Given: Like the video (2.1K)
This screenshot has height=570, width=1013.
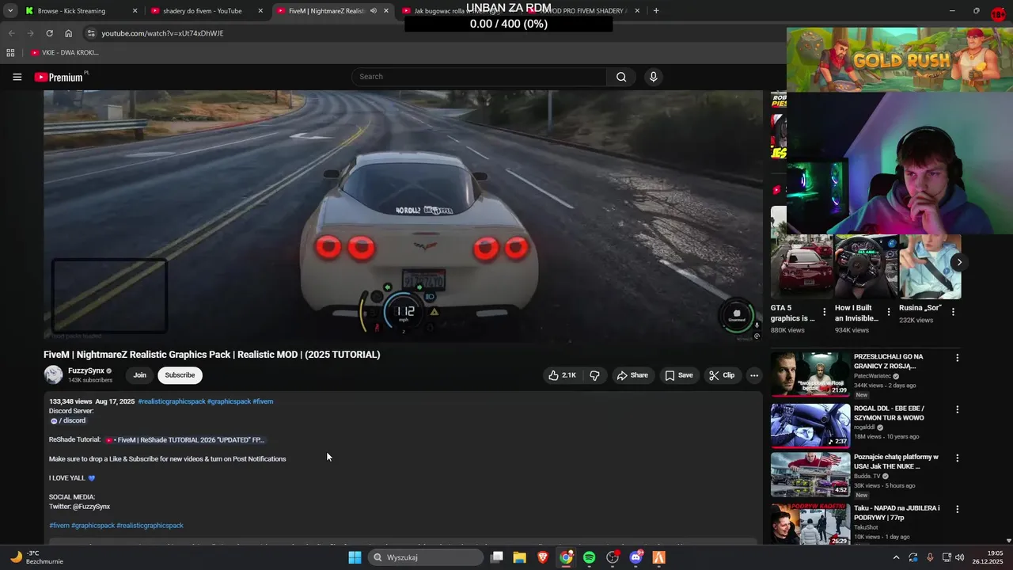Looking at the screenshot, I should tap(561, 375).
